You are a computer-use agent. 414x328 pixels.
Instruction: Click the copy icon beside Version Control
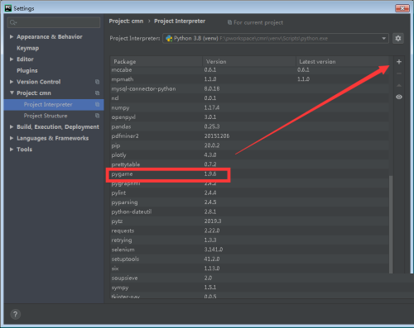click(x=97, y=82)
